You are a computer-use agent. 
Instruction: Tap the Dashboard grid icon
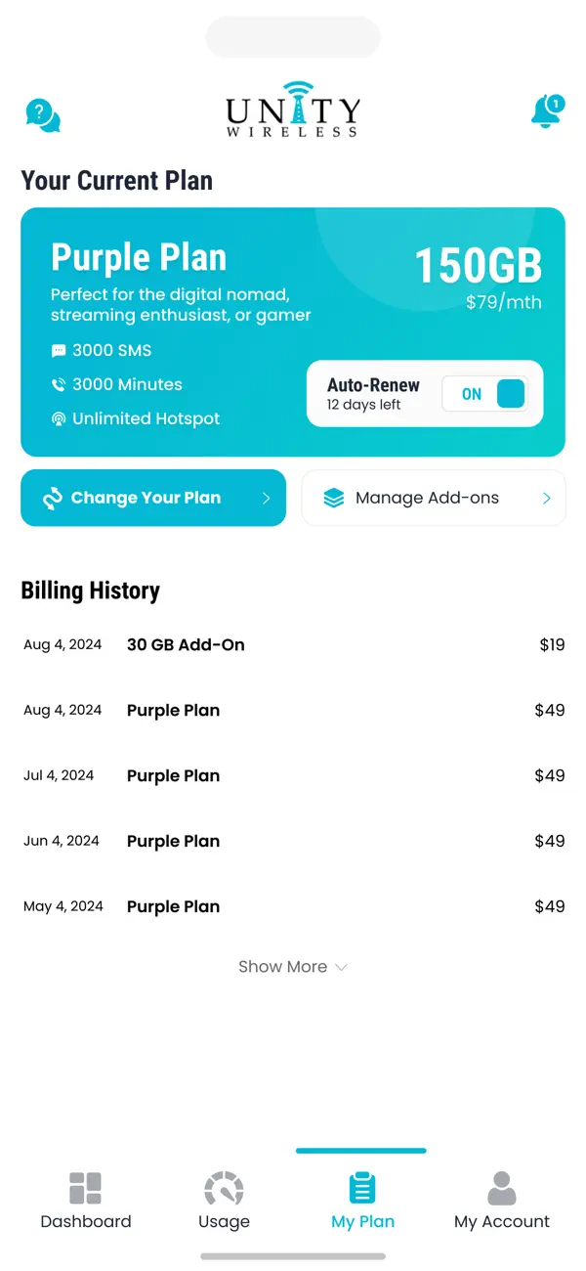pyautogui.click(x=86, y=1188)
